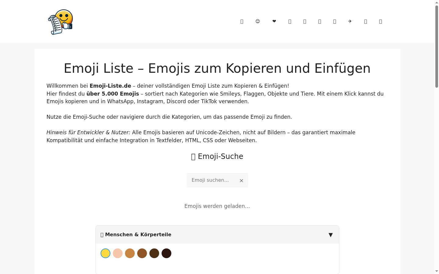Screen dimensions: 439x274
Task: Select the medium-light tan skin tone
Action: pyautogui.click(x=130, y=253)
